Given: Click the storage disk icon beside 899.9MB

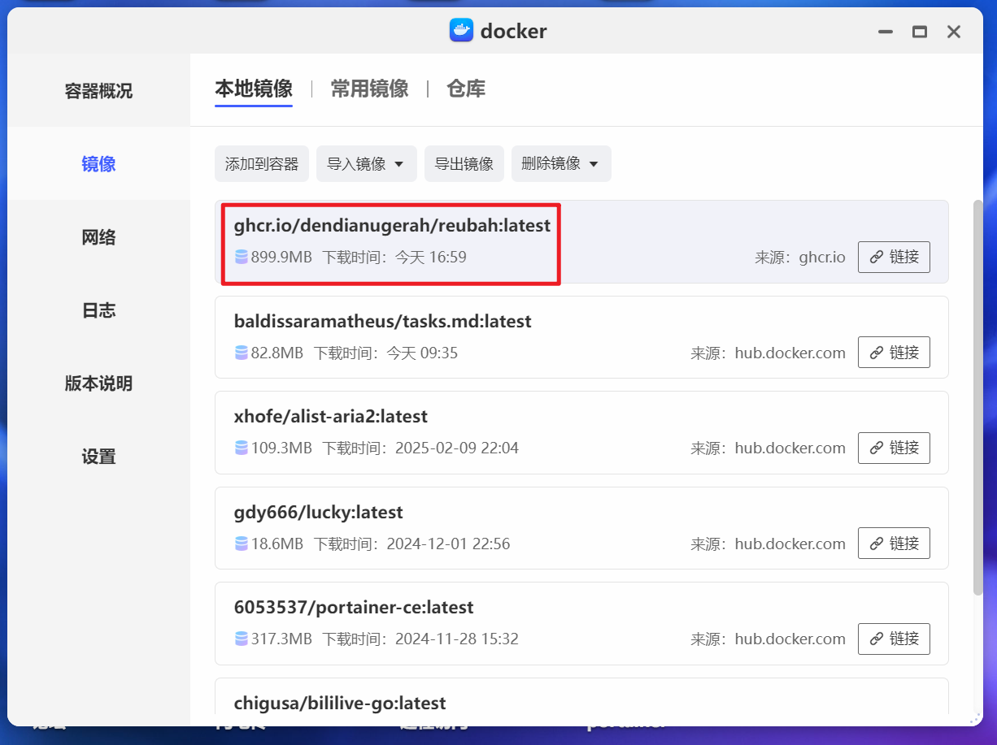Looking at the screenshot, I should (241, 257).
